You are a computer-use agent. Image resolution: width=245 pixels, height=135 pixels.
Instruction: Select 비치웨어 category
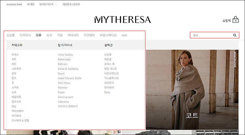coord(16,116)
